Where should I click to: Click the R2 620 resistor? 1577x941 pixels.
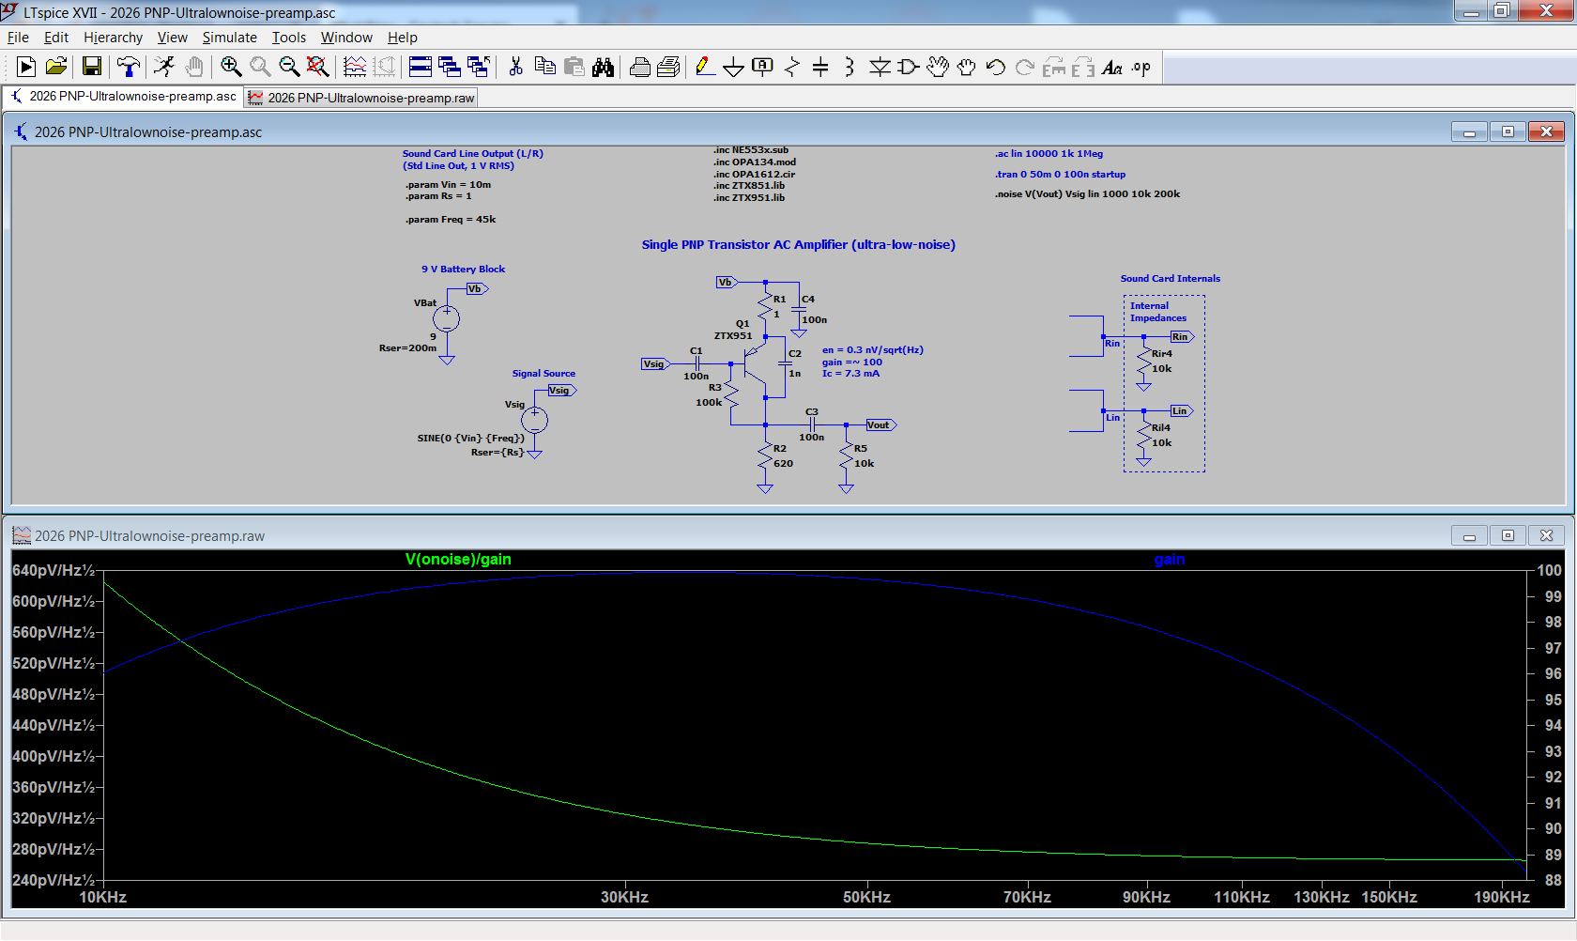(765, 457)
